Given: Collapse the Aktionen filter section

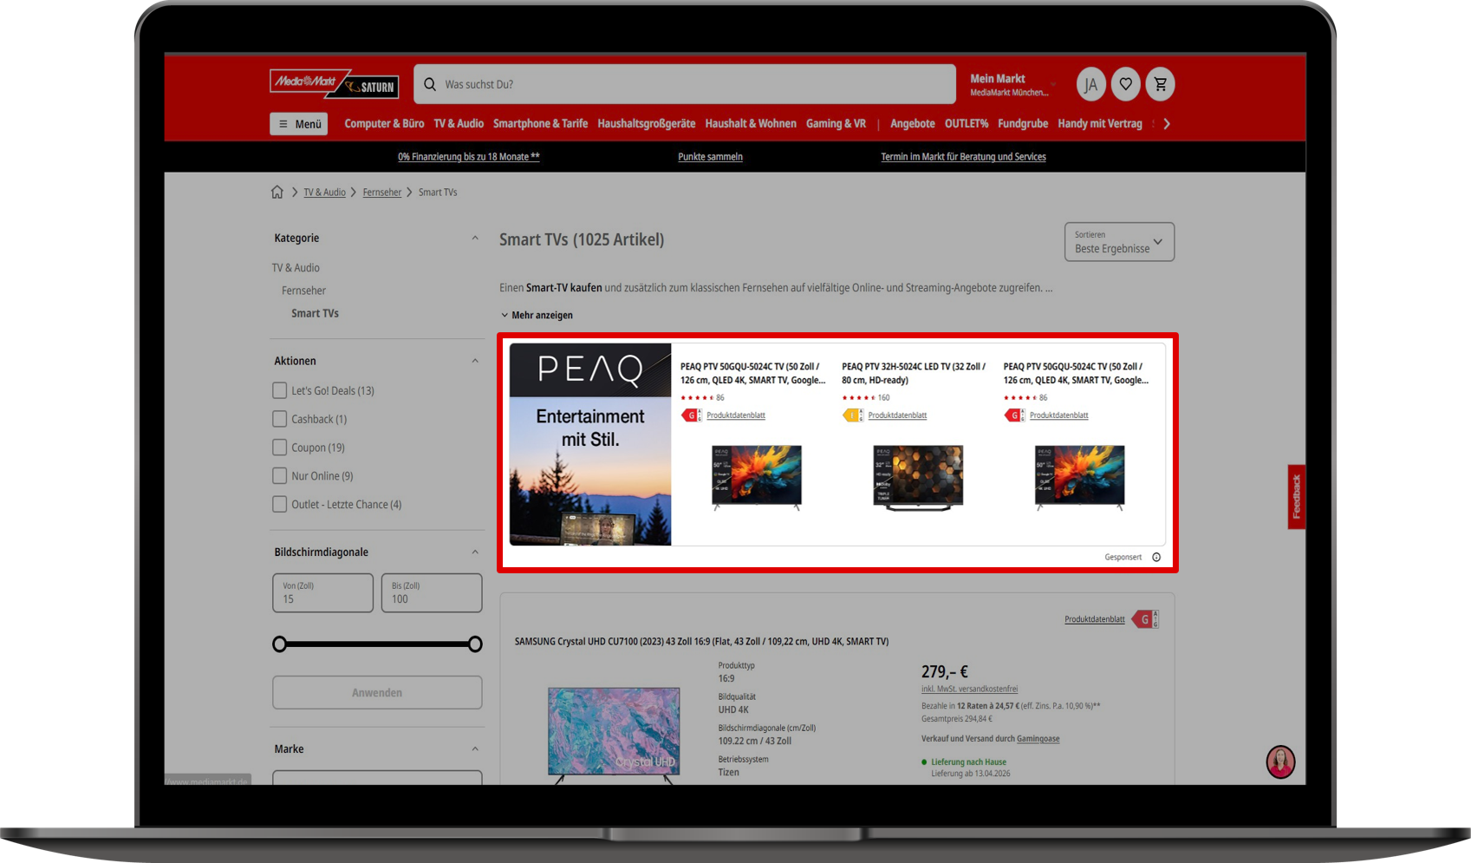Looking at the screenshot, I should pyautogui.click(x=474, y=361).
